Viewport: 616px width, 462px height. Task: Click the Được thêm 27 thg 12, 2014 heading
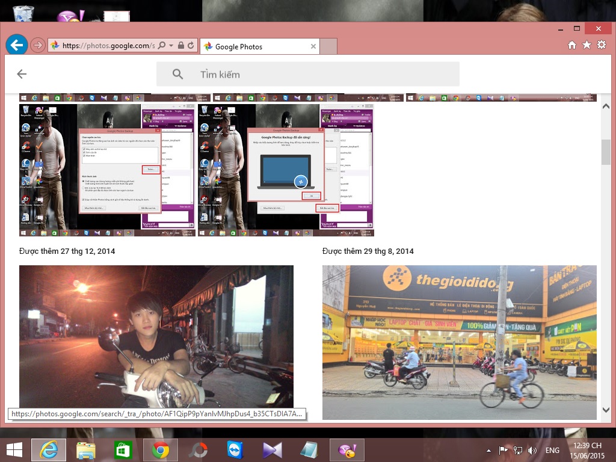coord(67,251)
